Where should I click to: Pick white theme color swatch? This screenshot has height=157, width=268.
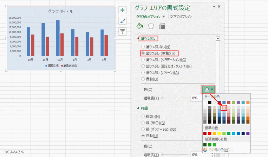click(205, 102)
